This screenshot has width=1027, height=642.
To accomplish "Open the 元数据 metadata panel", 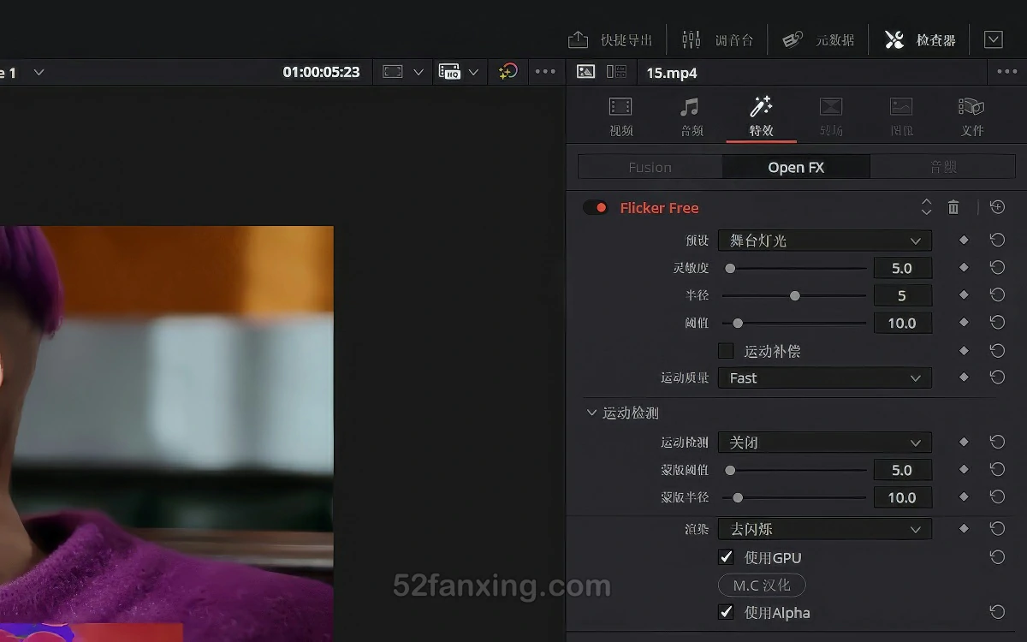I will (819, 39).
